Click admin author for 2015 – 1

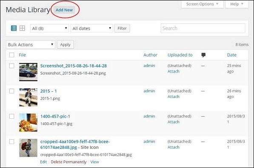click(149, 91)
